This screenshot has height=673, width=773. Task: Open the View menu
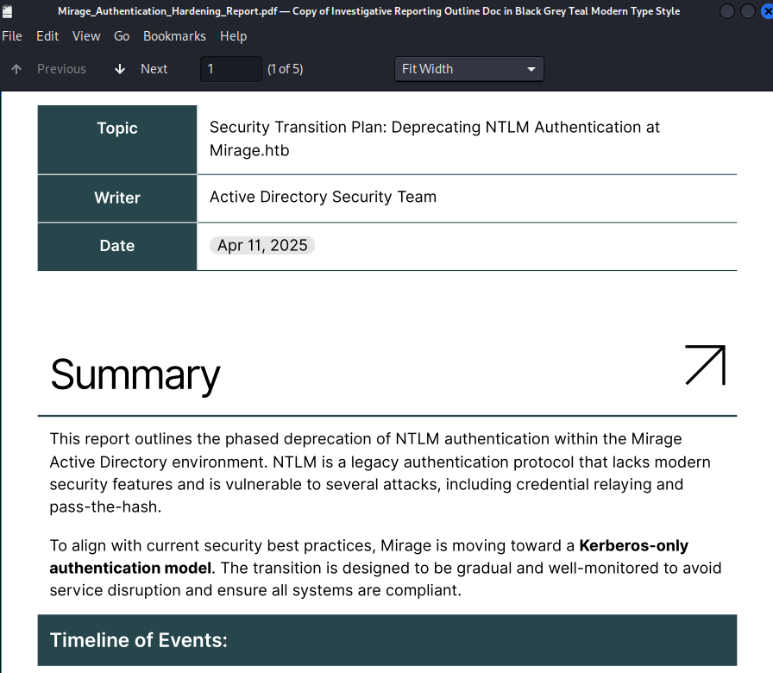pyautogui.click(x=86, y=36)
